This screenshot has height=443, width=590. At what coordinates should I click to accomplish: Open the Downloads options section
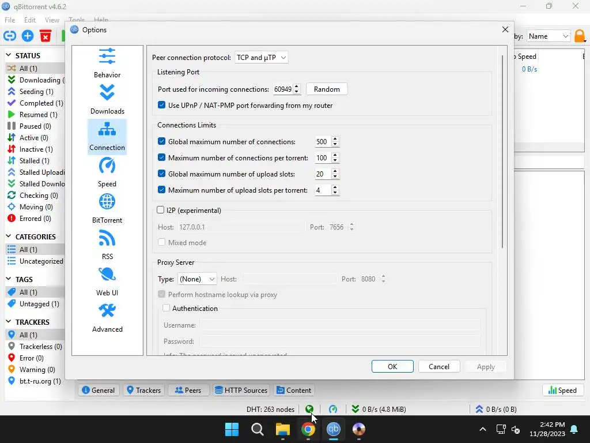pyautogui.click(x=107, y=99)
